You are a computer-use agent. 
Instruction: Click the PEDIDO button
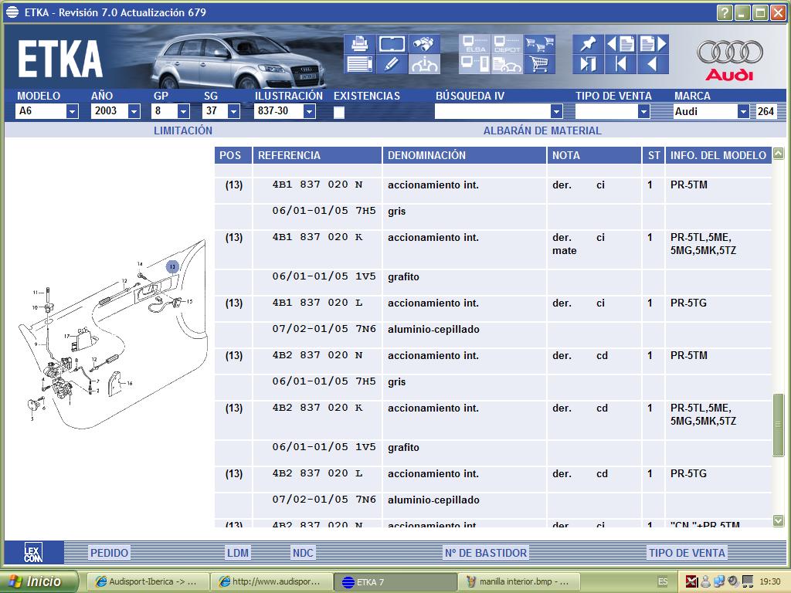pyautogui.click(x=109, y=553)
